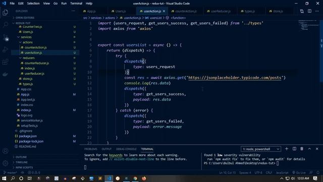Screen dimensions: 323x182
Task: Expand the Open Editors section
Action: (x=25, y=18)
